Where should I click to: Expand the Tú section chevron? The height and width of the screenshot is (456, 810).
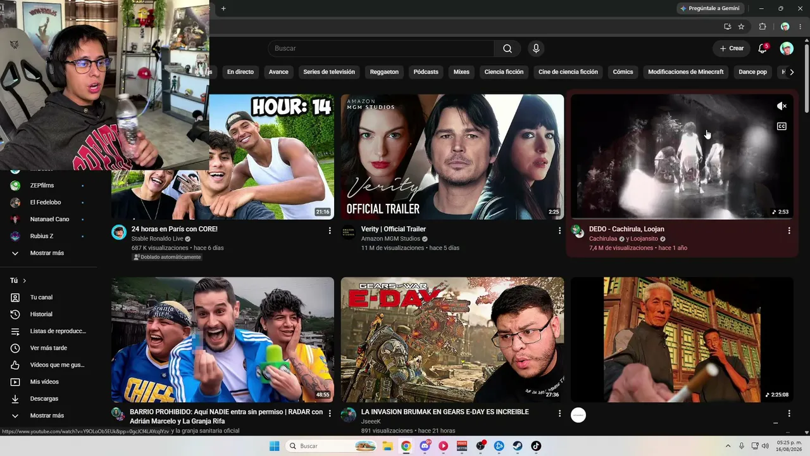tap(25, 281)
